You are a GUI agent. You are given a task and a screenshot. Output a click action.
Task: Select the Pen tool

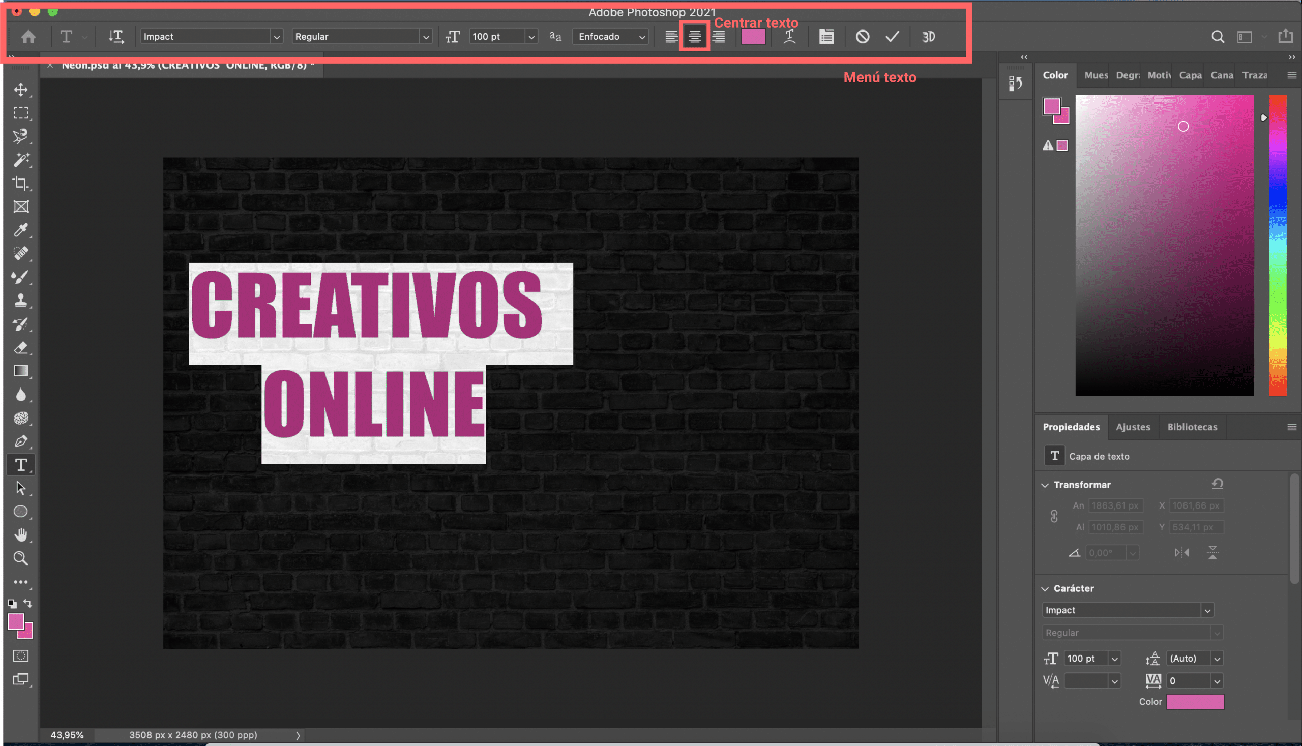click(21, 441)
